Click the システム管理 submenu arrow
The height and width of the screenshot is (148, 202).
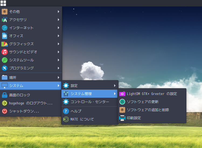point(115,94)
